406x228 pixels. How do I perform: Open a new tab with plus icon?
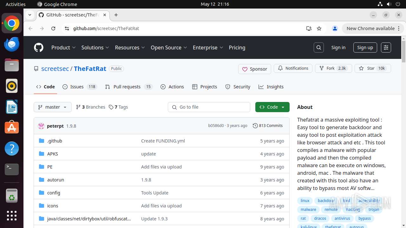coord(116,15)
